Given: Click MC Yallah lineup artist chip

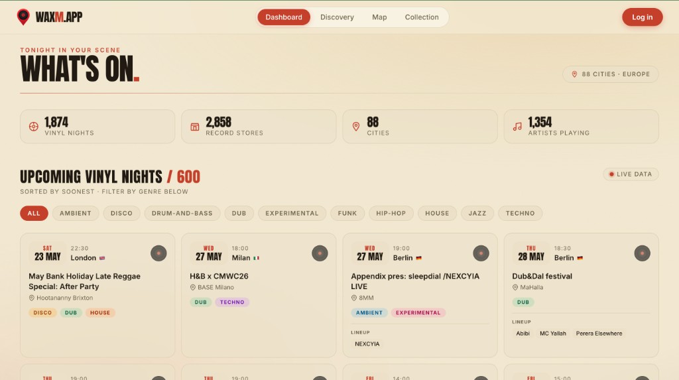Looking at the screenshot, I should coord(552,334).
